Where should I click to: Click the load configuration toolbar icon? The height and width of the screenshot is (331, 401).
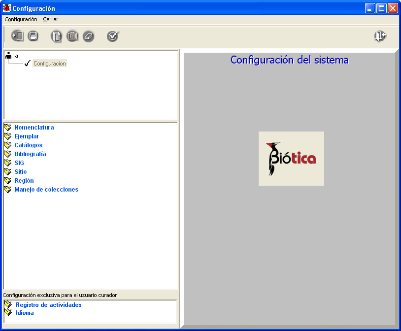(17, 36)
